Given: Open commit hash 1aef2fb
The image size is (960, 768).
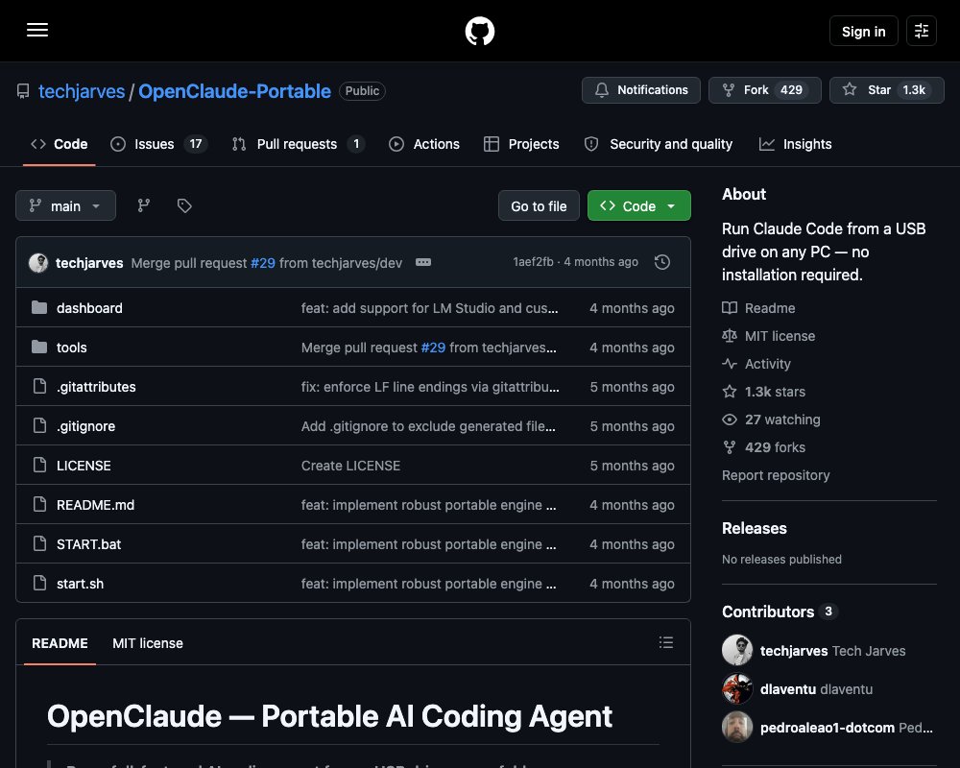Looking at the screenshot, I should coord(533,261).
